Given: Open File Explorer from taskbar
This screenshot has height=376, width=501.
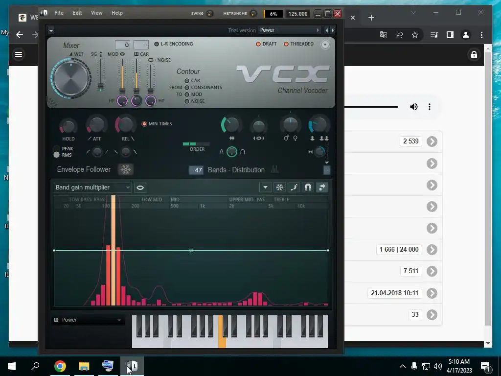Looking at the screenshot, I should pos(84,366).
